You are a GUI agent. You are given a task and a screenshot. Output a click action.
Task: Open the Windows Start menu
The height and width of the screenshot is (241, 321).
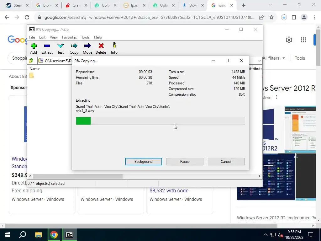pos(8,235)
